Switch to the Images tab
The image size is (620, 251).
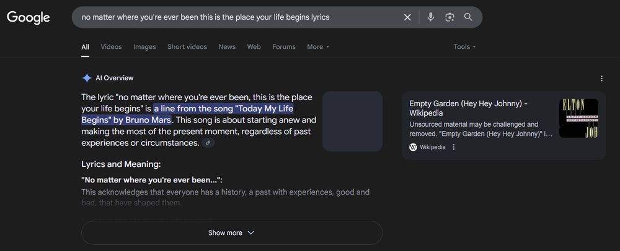pos(144,46)
